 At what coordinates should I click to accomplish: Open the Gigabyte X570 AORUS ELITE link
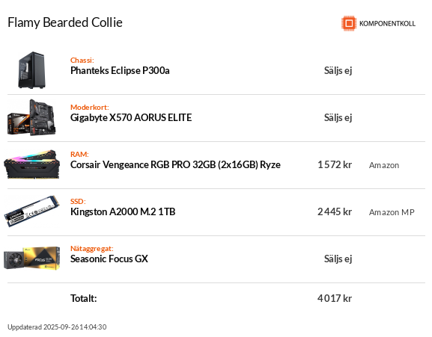point(131,117)
